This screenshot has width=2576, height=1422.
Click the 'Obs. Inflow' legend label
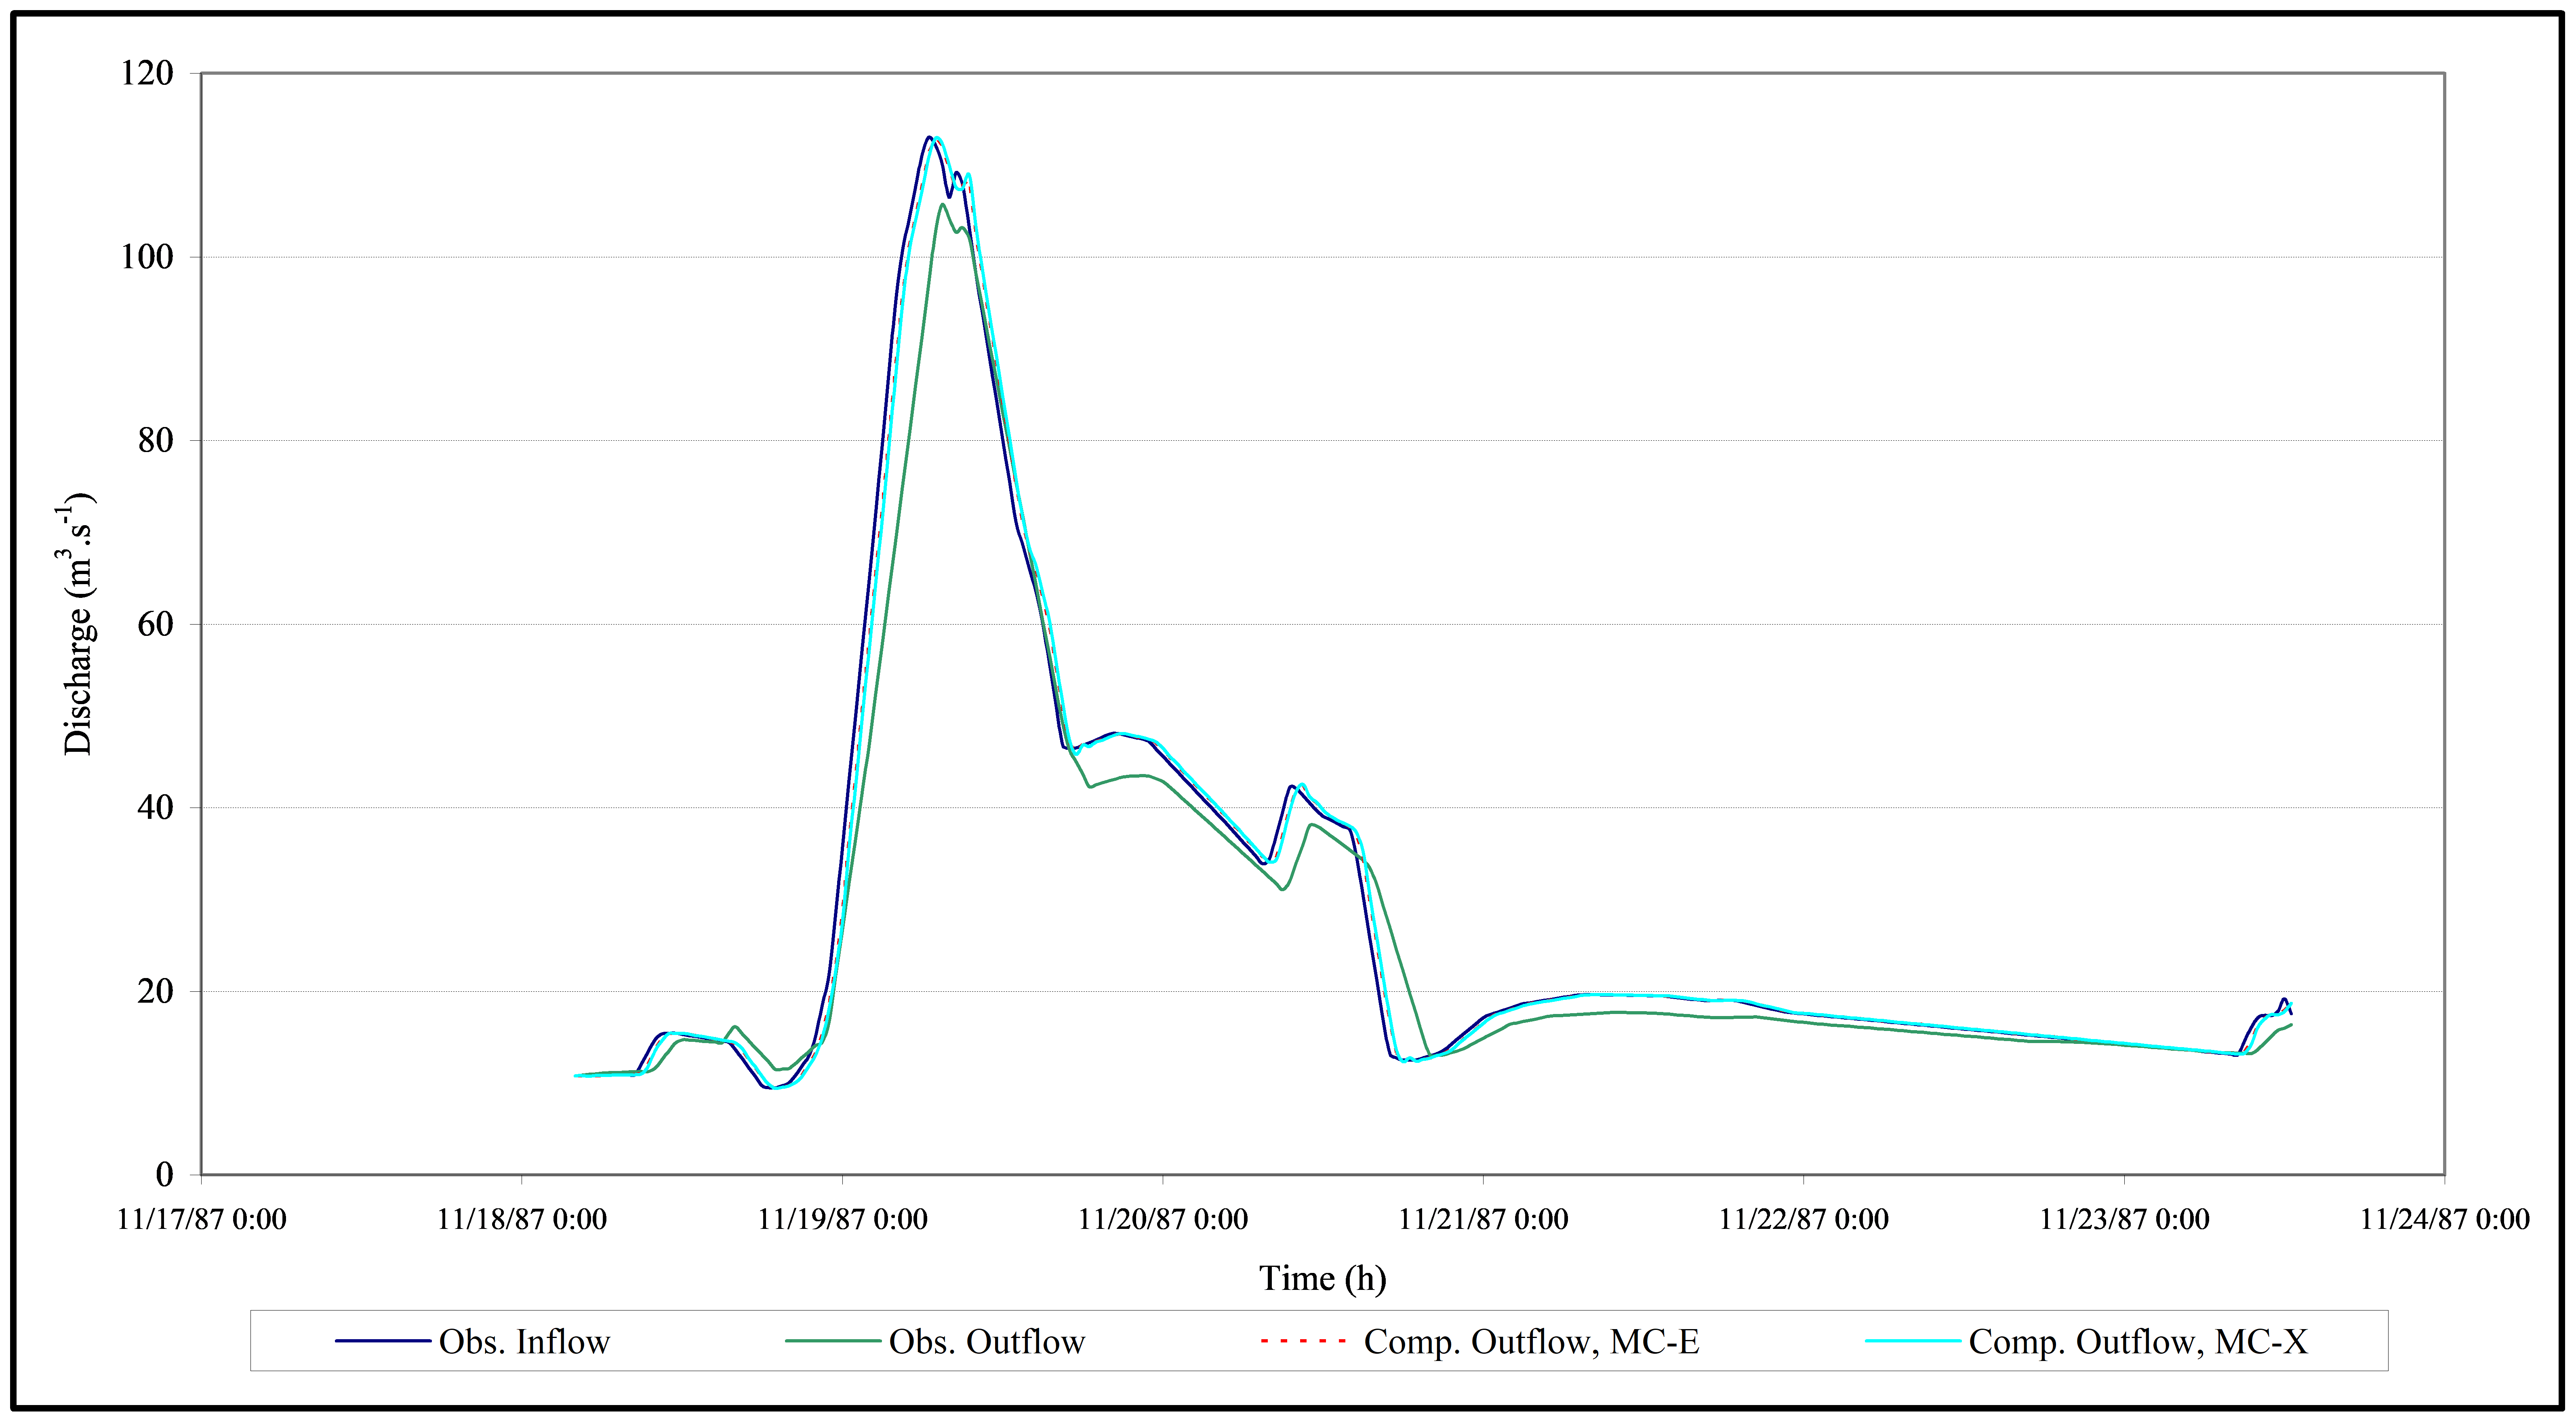[524, 1342]
